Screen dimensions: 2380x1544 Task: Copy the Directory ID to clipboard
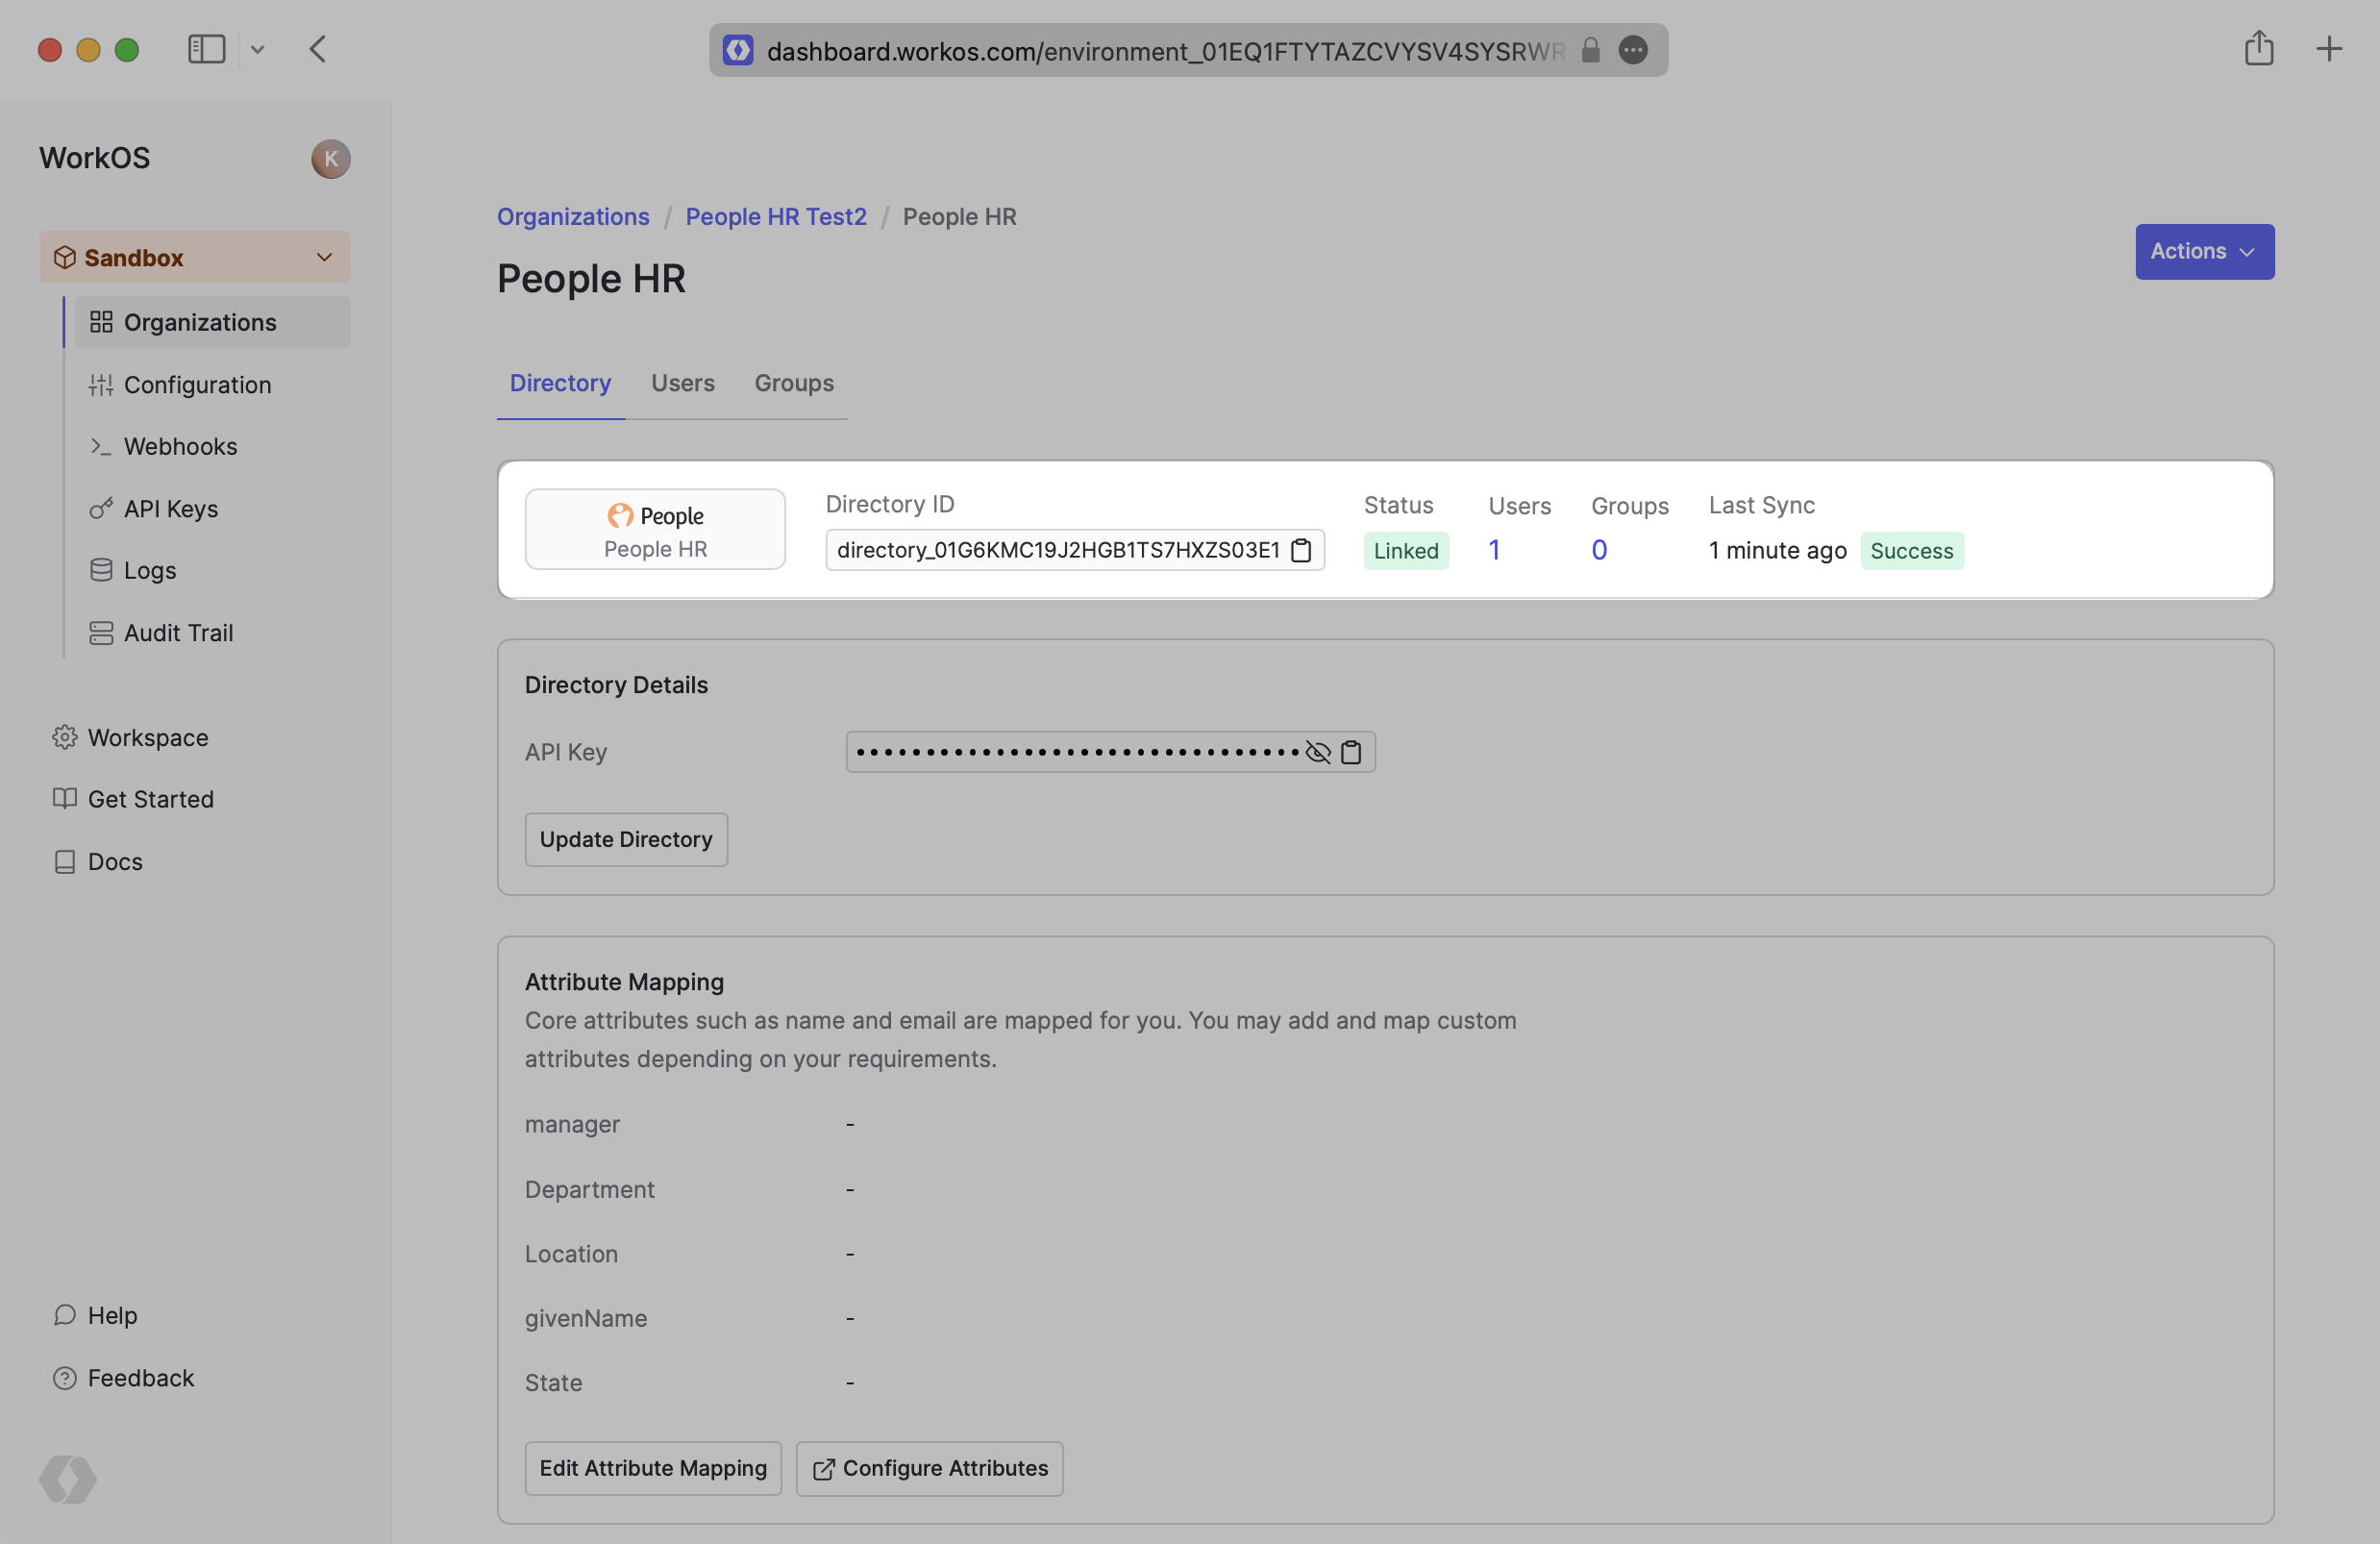click(1301, 551)
